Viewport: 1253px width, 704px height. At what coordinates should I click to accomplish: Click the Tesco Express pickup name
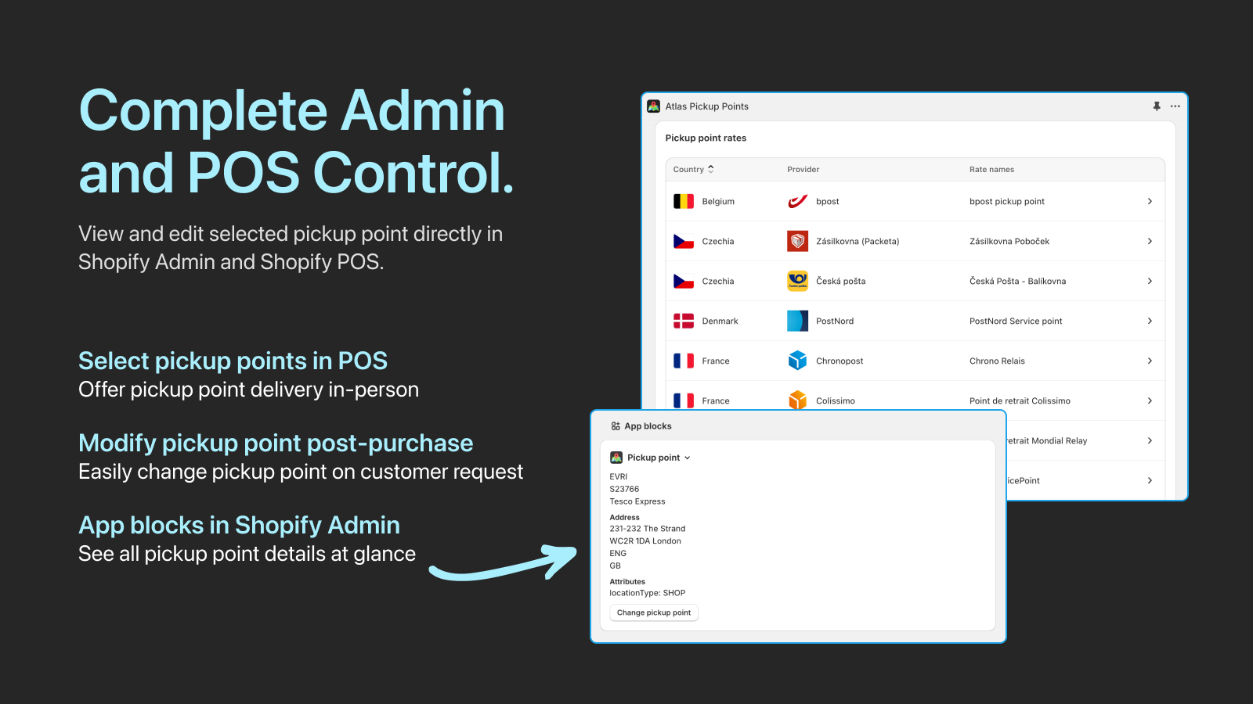click(637, 501)
